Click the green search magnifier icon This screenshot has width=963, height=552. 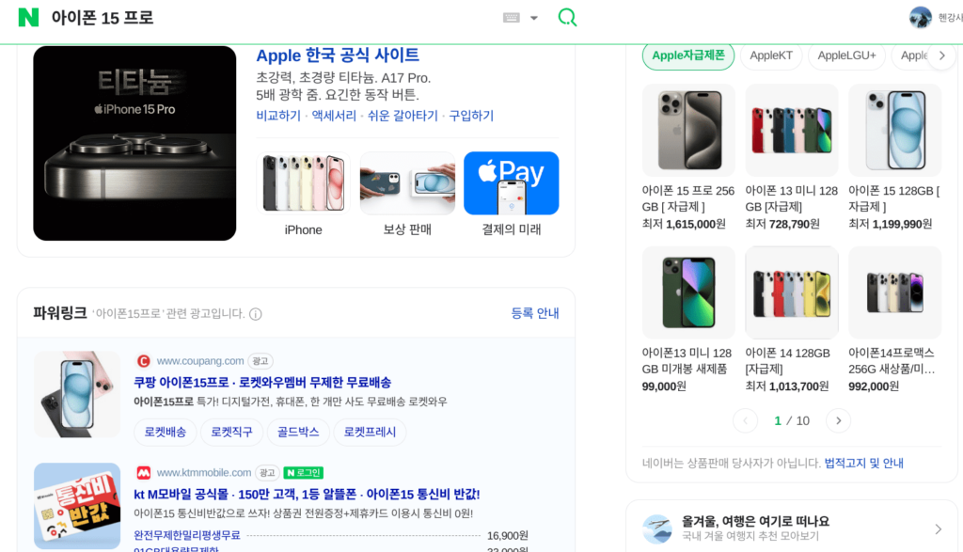(x=567, y=17)
